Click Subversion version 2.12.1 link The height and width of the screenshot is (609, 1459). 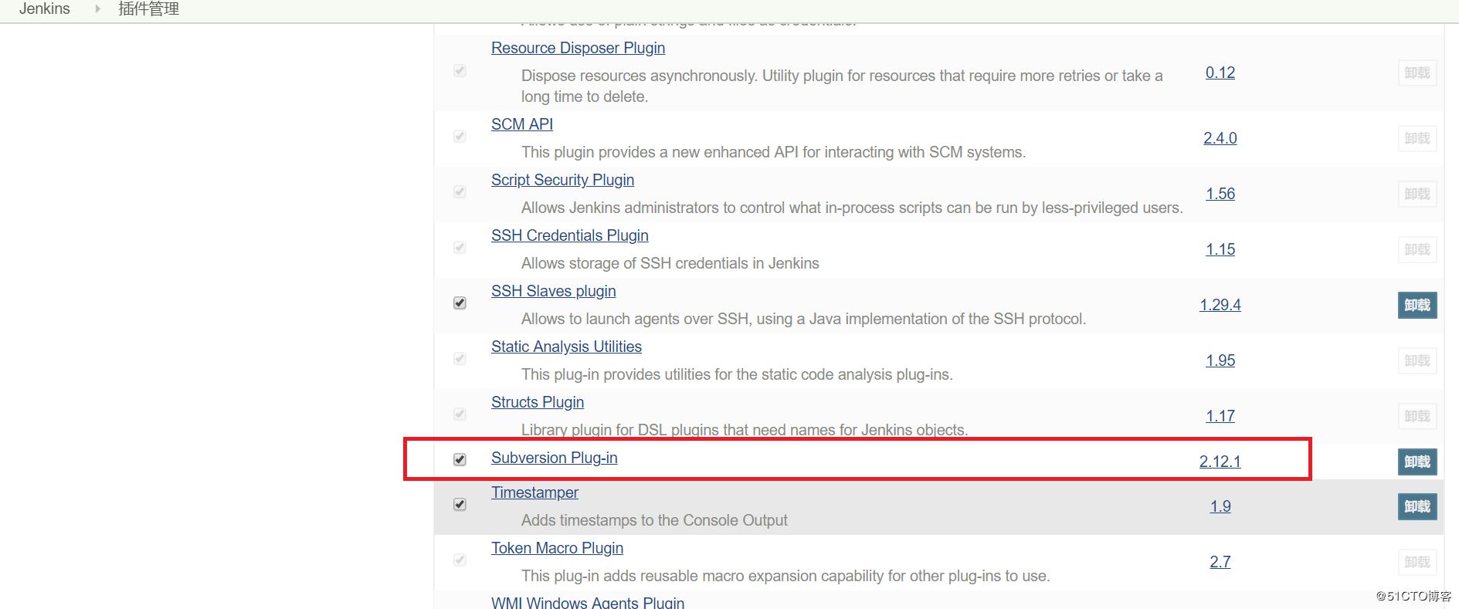pos(1220,462)
